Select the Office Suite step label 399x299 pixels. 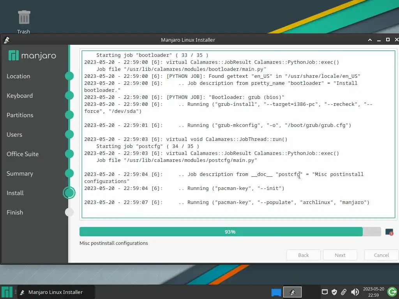pyautogui.click(x=23, y=154)
